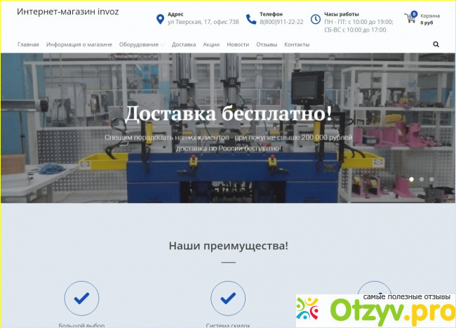Click the Система скидок checkmark icon
Viewport: 456px width, 328px height.
coord(228,298)
